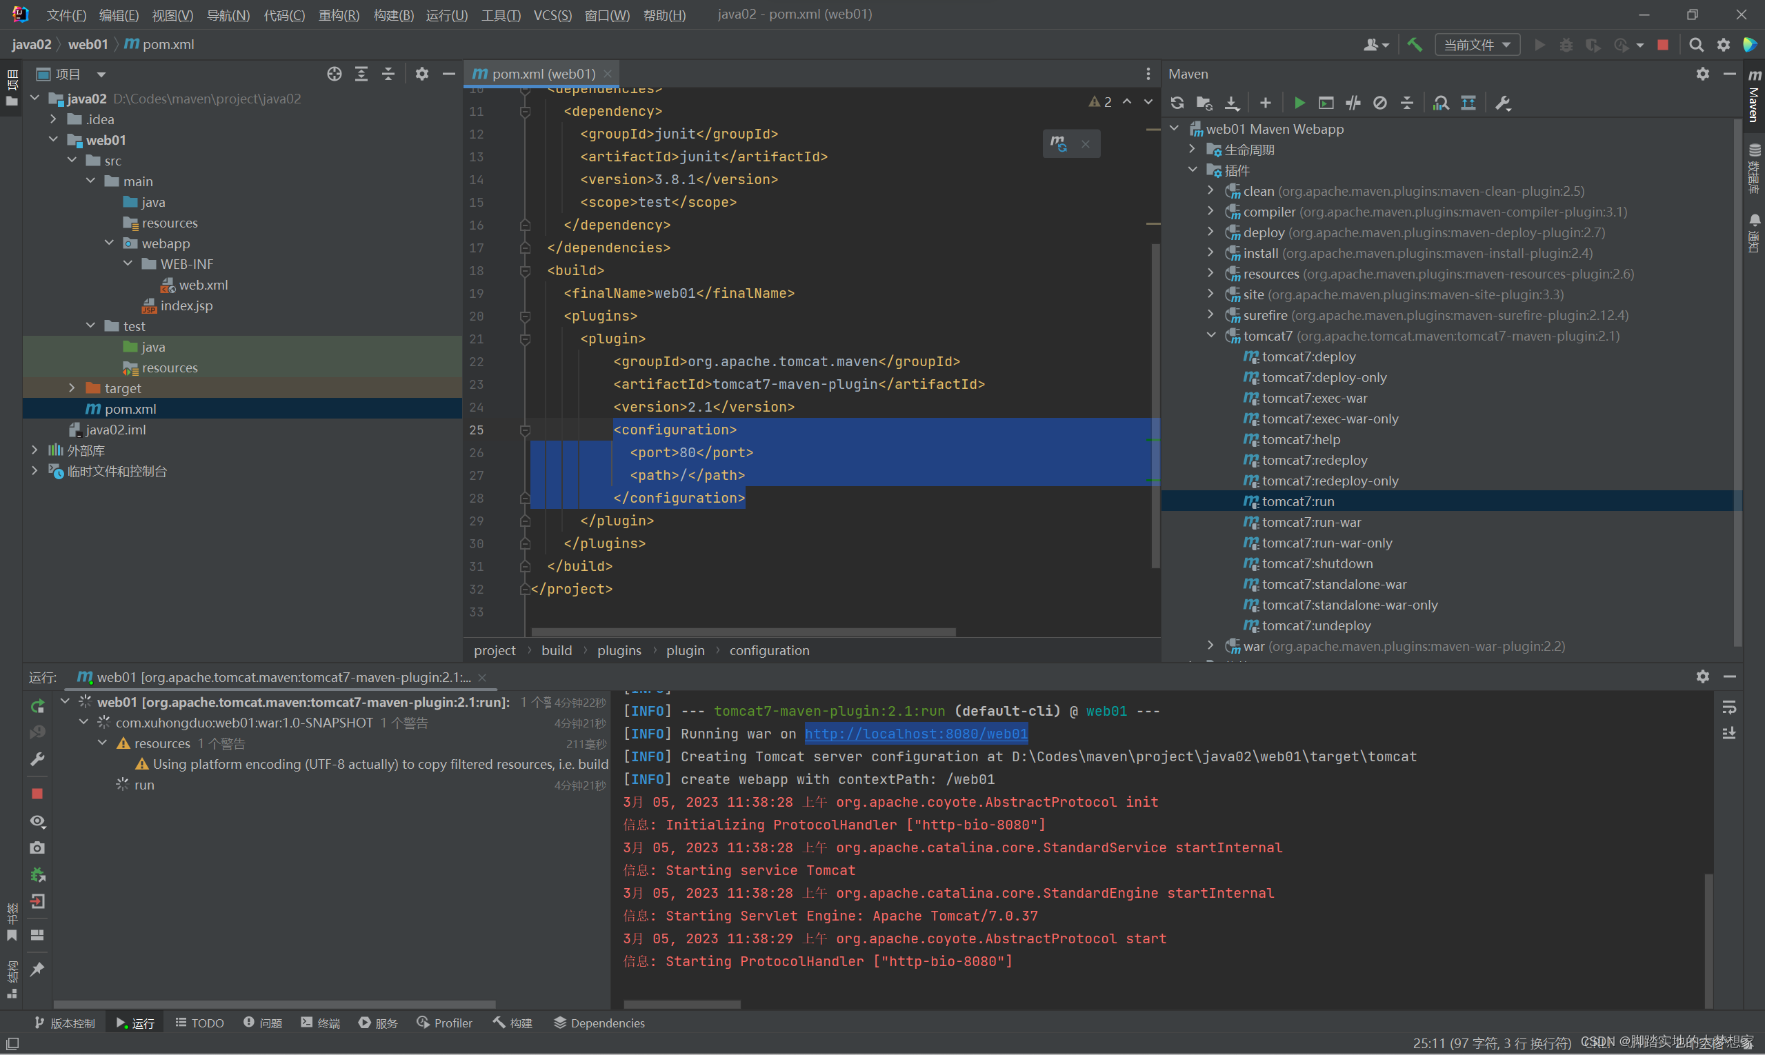Select tomcat7:run goal
The height and width of the screenshot is (1055, 1765).
click(1297, 501)
